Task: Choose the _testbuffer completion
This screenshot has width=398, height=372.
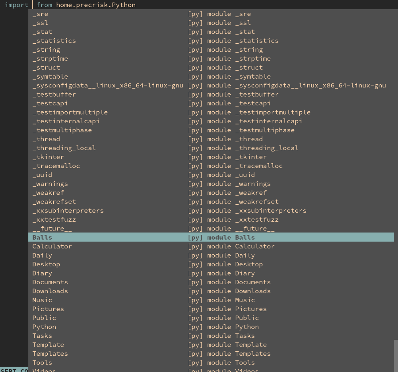Action: click(211, 95)
